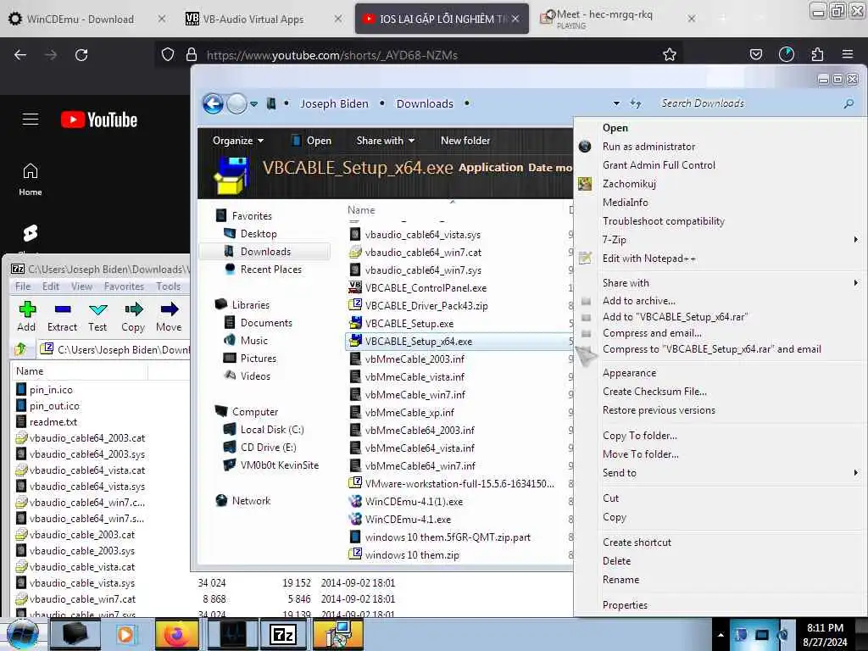Click the Explorer back arrow button
868x651 pixels.
tap(213, 103)
